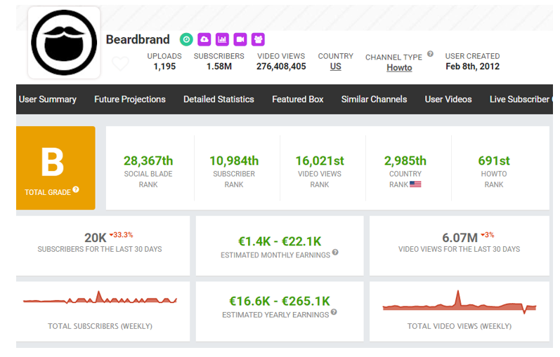
Task: Click the 691st Howto rank
Action: click(x=494, y=161)
